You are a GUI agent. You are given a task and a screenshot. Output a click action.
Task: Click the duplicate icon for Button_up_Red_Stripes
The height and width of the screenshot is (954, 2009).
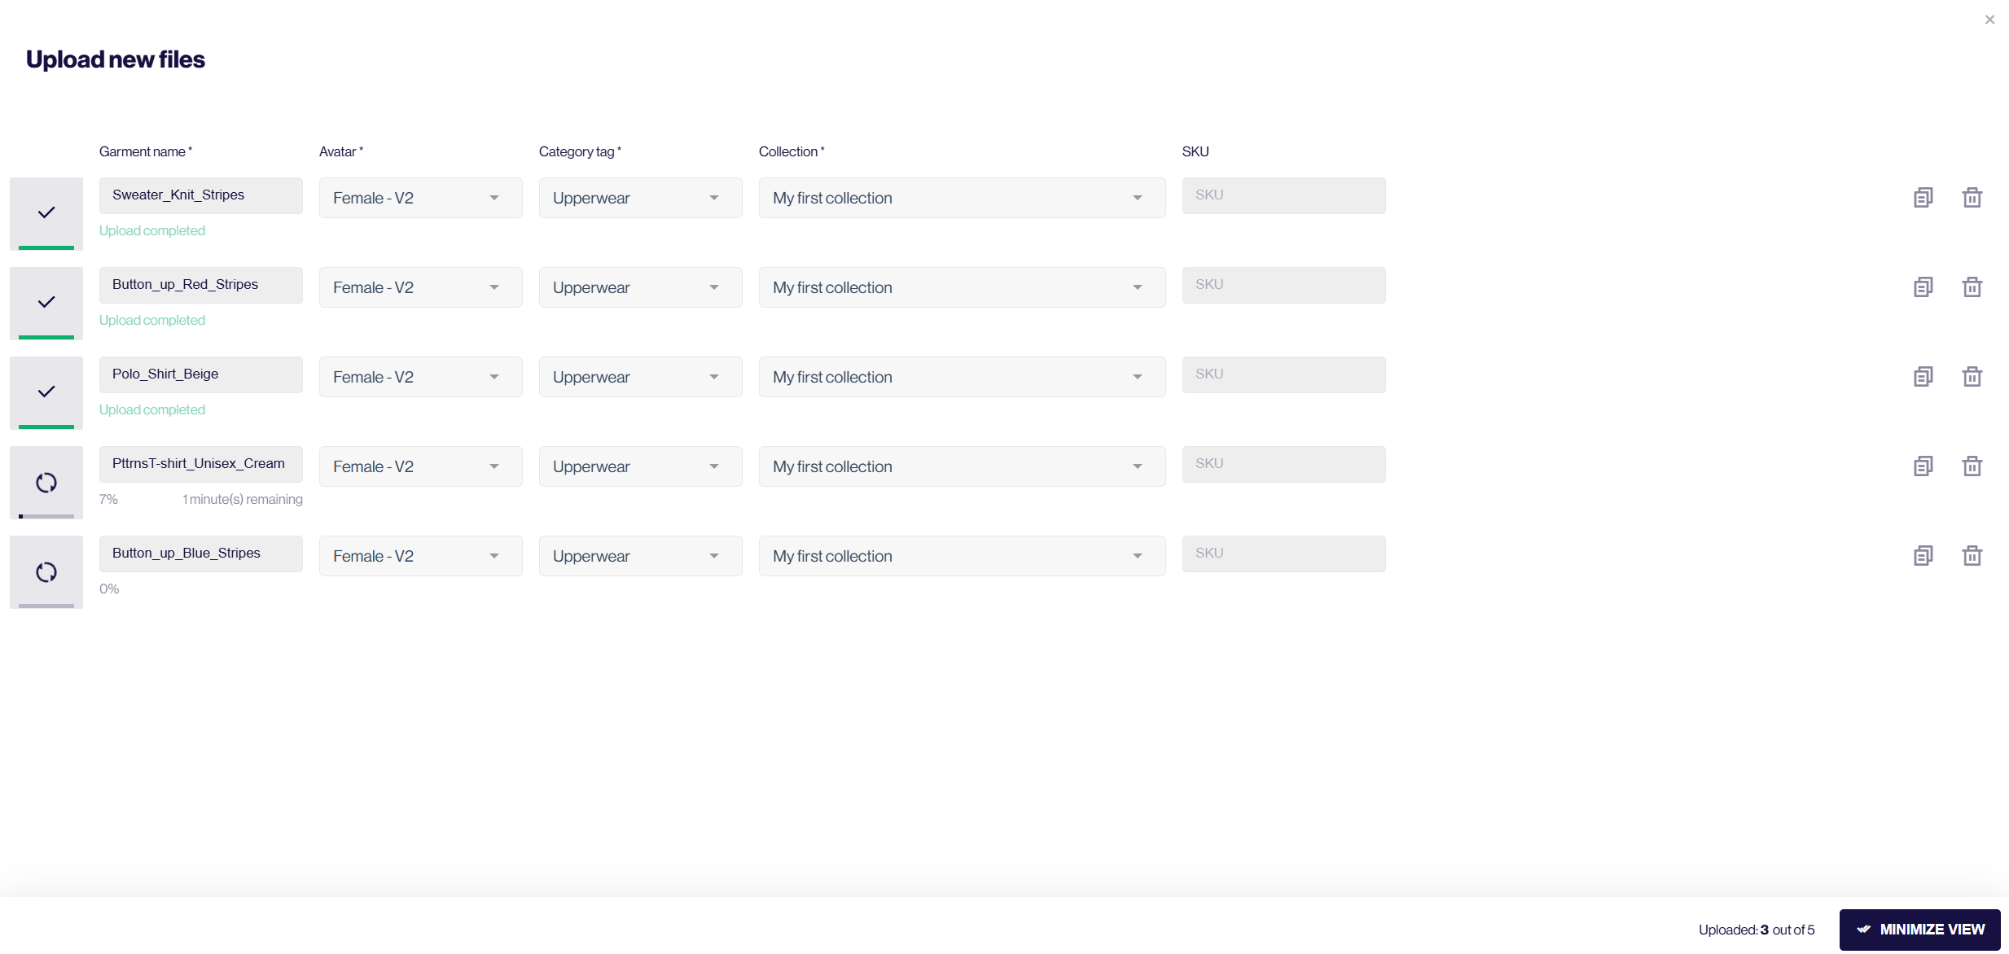[x=1923, y=286]
